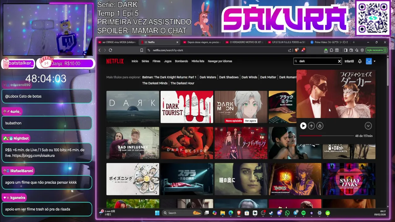The width and height of the screenshot is (395, 222).
Task: Open File Explorer from the taskbar
Action: click(x=222, y=213)
